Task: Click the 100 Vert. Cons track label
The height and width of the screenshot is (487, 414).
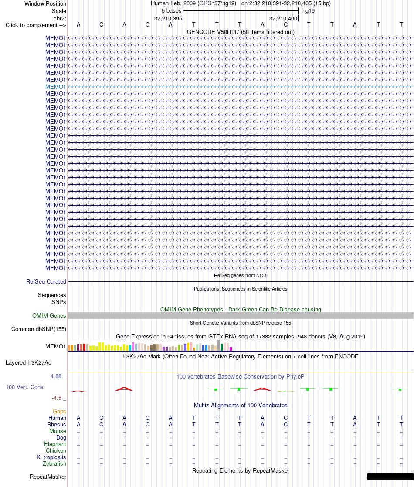Action: point(24,387)
